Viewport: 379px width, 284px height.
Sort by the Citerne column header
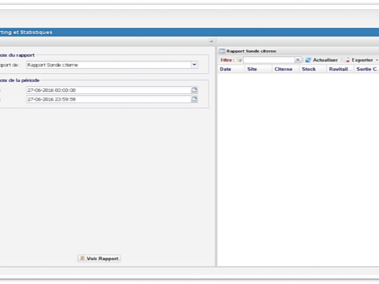tap(283, 69)
